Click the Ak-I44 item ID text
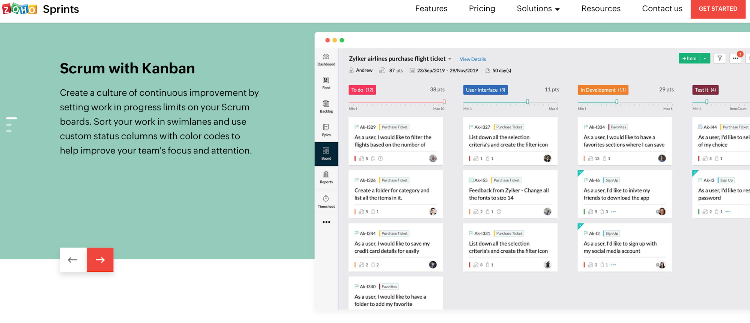The width and height of the screenshot is (750, 323). (x=710, y=127)
